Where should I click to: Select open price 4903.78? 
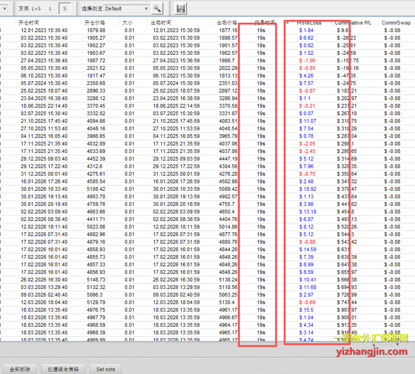96,196
